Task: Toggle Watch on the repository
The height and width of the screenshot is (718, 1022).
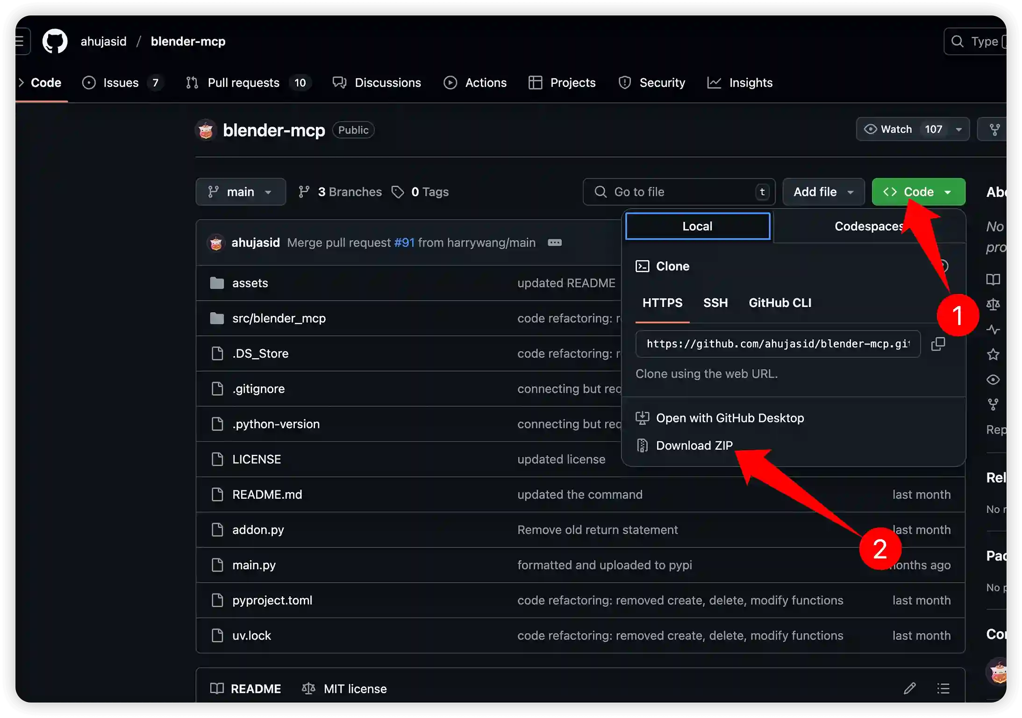Action: (x=888, y=129)
